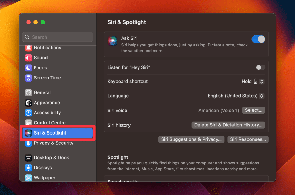Open Privacy & Security sidebar item
The image size is (295, 195).
pyautogui.click(x=53, y=143)
